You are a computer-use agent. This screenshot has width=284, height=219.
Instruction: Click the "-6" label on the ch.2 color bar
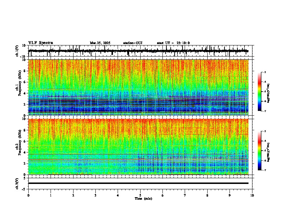pyautogui.click(x=265, y=160)
